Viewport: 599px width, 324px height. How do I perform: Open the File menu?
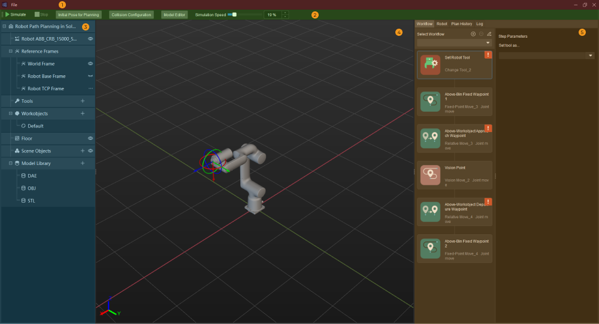coord(14,4)
